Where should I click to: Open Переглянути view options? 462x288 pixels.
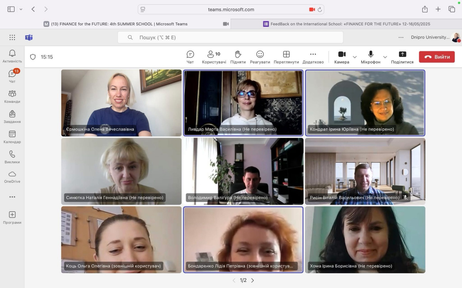point(286,57)
